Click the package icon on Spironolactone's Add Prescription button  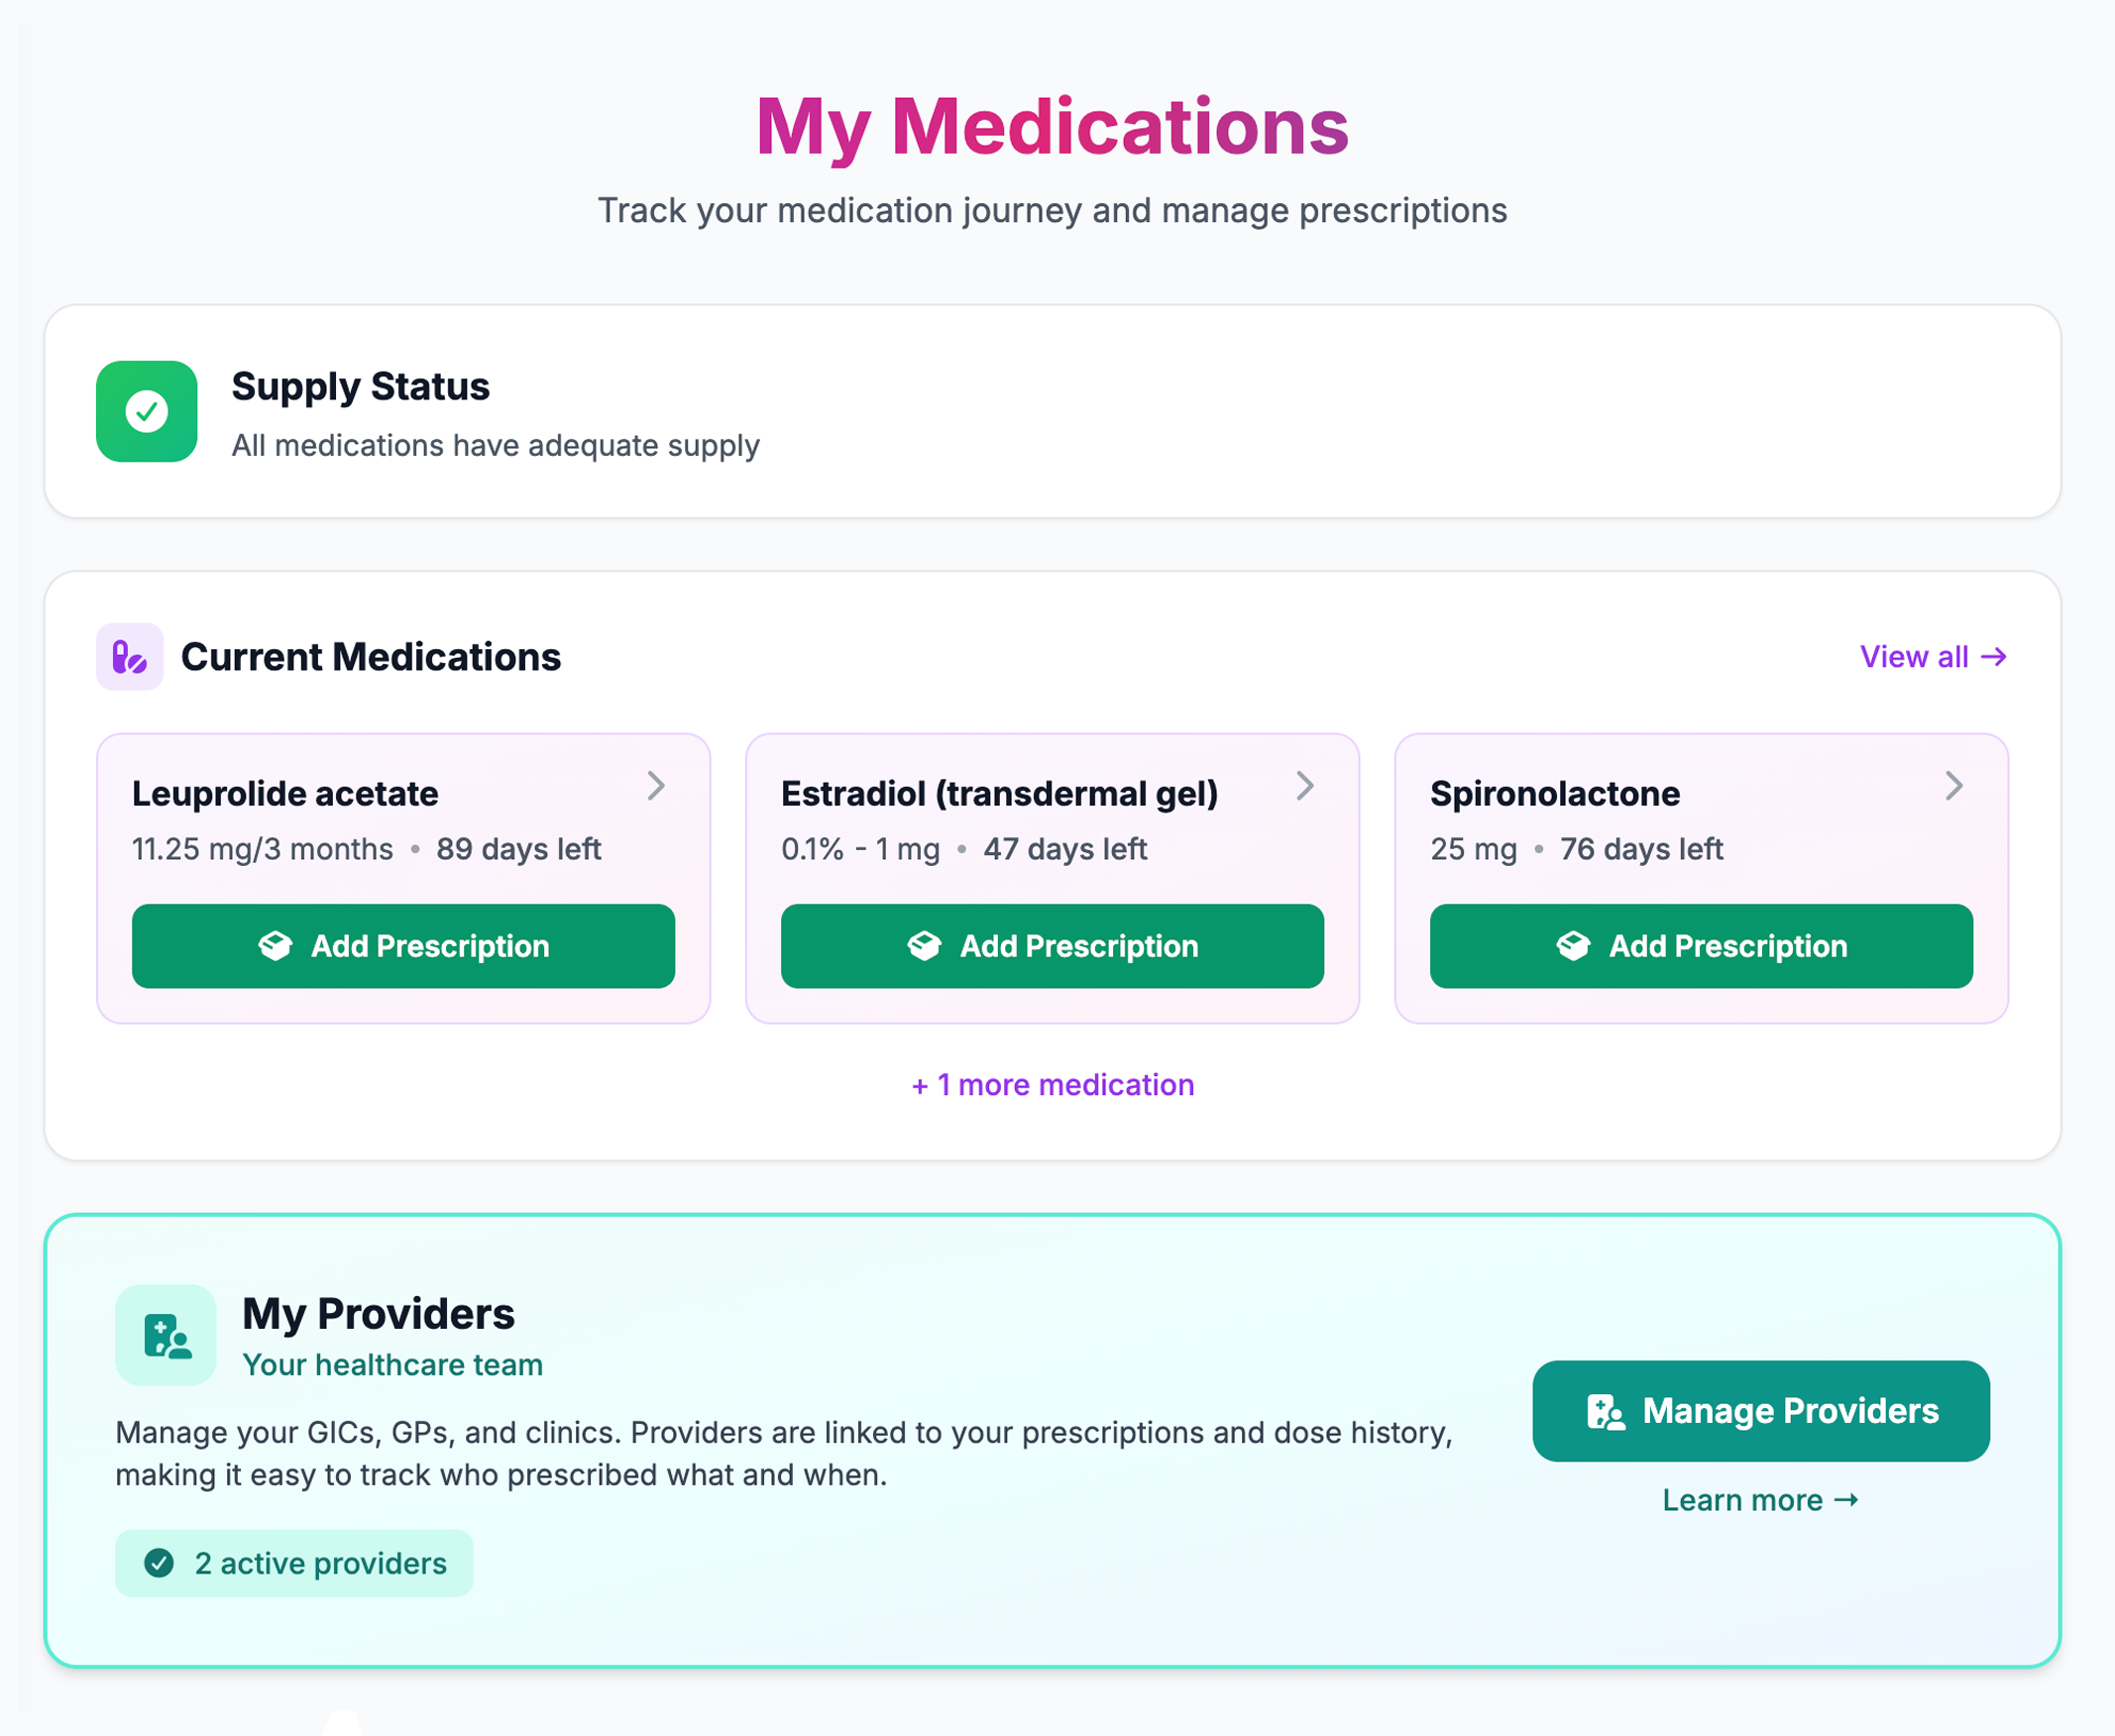click(1574, 946)
